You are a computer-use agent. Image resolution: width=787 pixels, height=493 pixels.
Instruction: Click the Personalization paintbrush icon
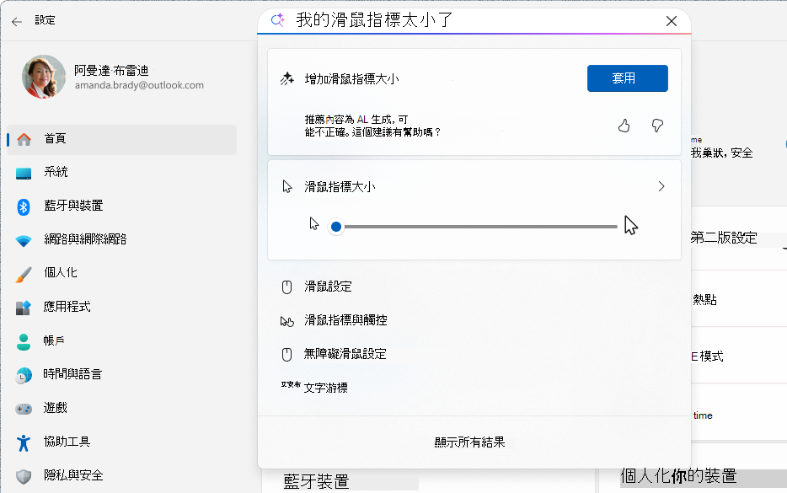tap(24, 275)
